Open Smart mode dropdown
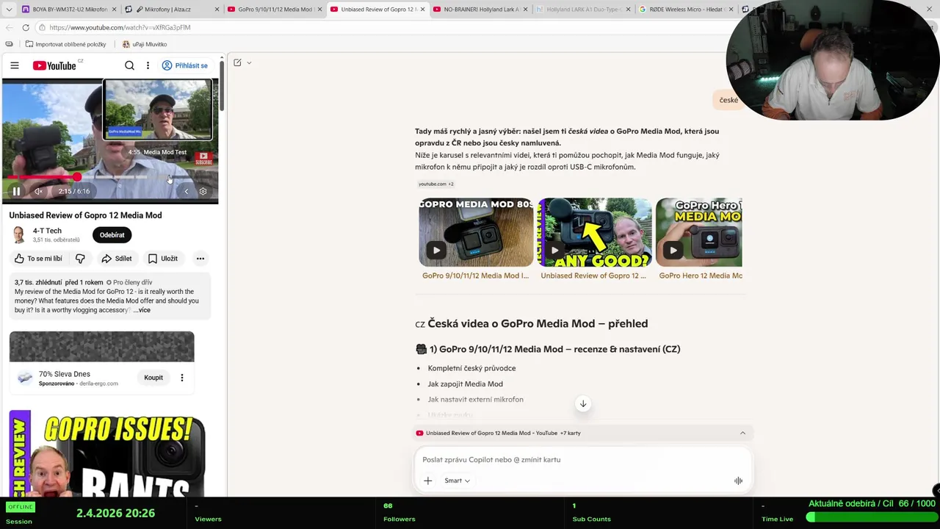 (457, 481)
